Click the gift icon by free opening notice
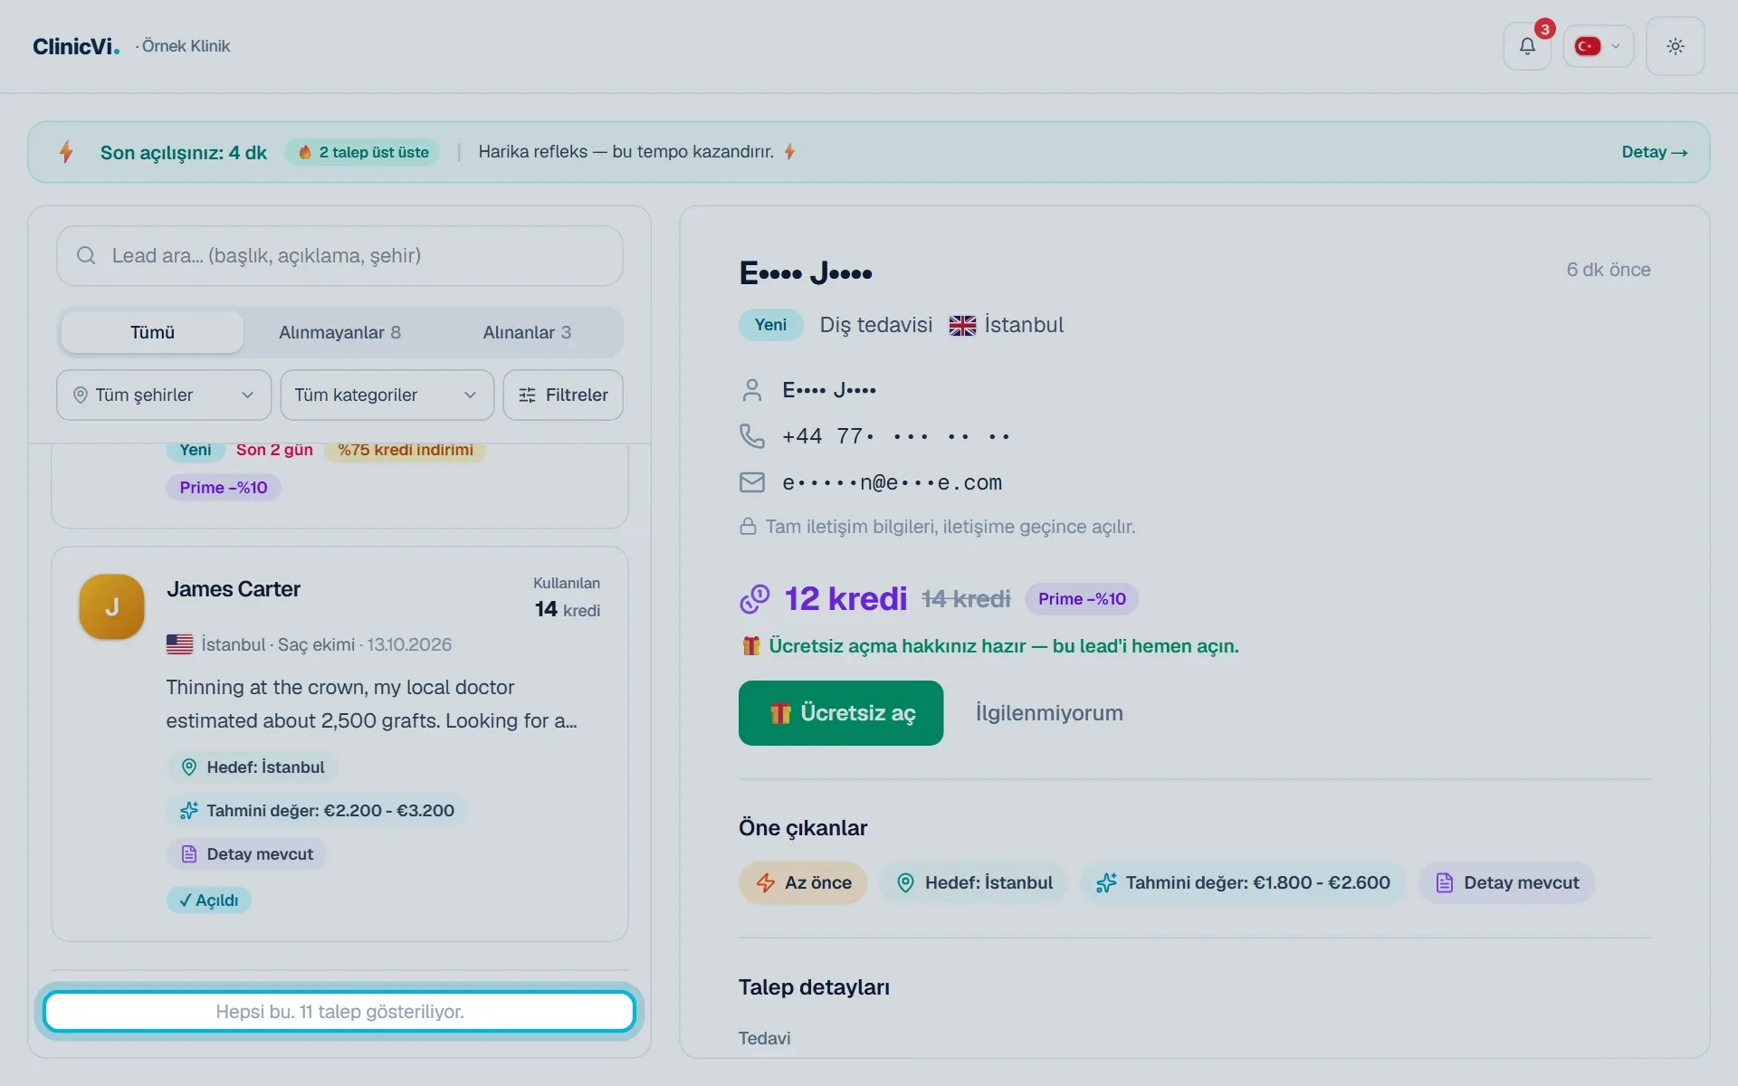Viewport: 1738px width, 1086px height. tap(750, 646)
